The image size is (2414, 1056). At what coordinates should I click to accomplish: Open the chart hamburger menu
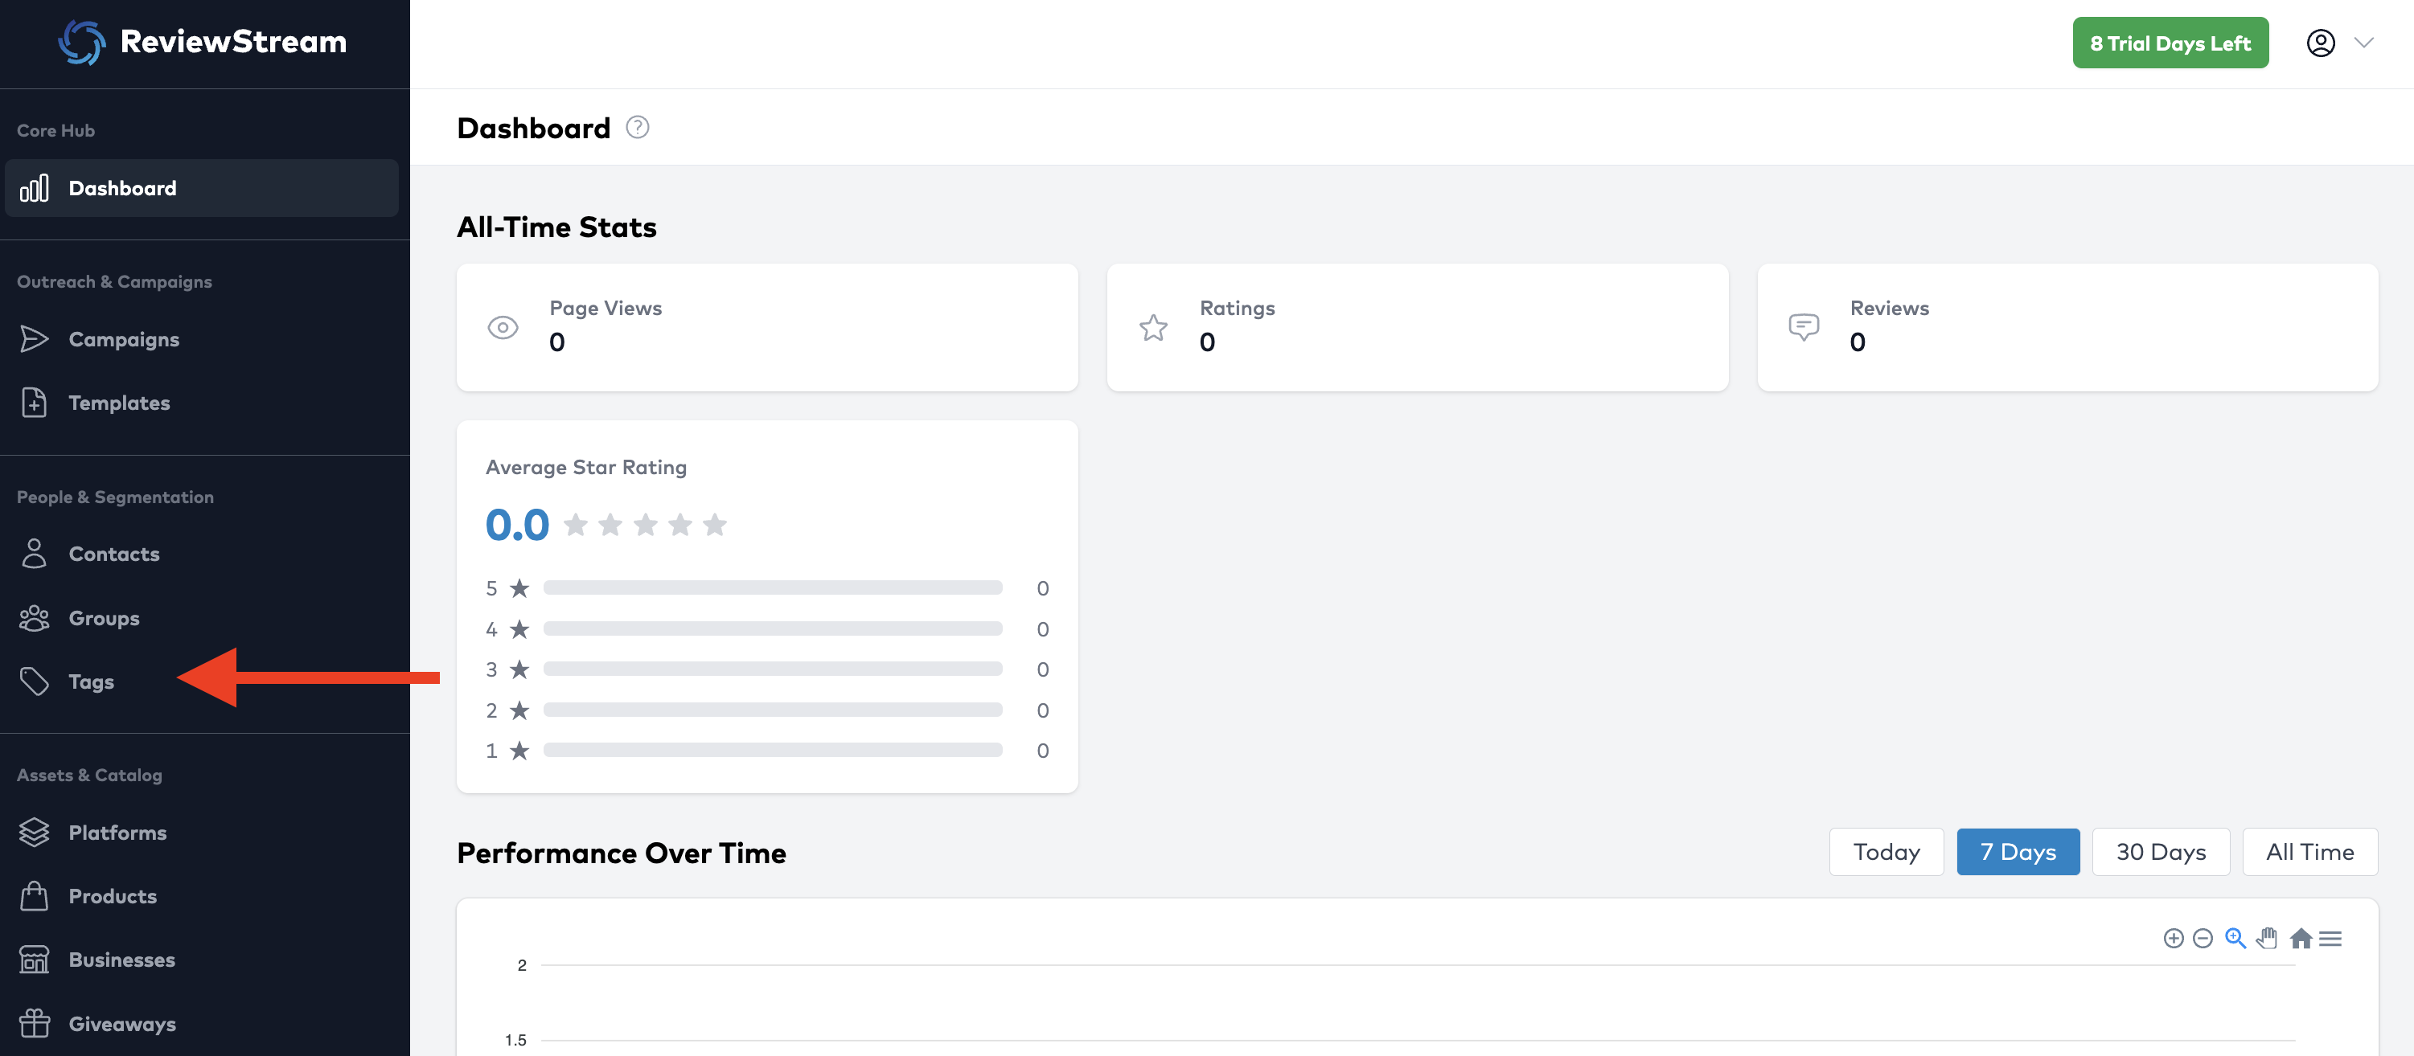click(2330, 938)
